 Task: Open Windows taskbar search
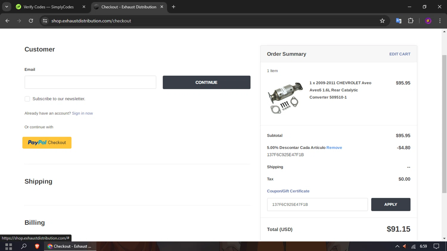[x=24, y=246]
